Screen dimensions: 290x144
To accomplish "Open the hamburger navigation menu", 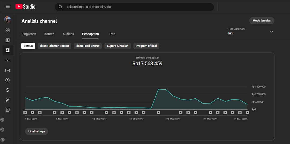I will 8,7.
